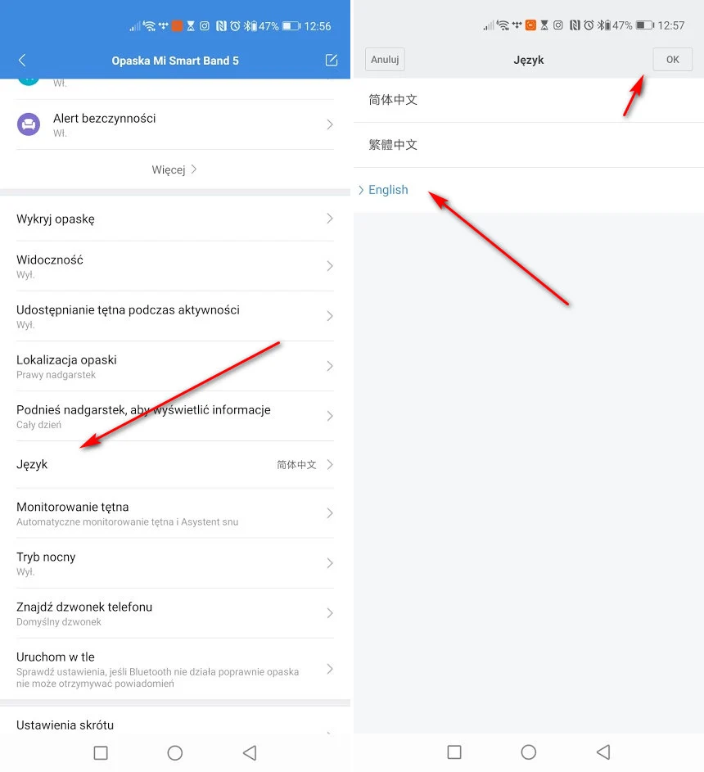Open the chevron next to Wykryj opaskę
The width and height of the screenshot is (704, 772).
[330, 219]
